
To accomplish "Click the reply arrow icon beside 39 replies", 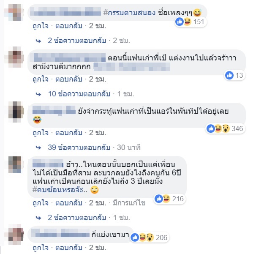I will click(38, 148).
